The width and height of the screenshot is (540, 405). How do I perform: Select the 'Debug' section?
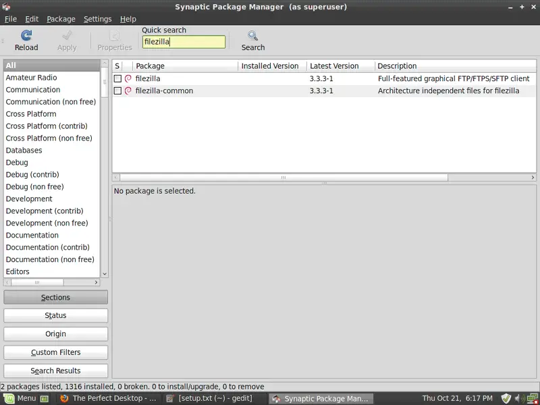[52, 162]
